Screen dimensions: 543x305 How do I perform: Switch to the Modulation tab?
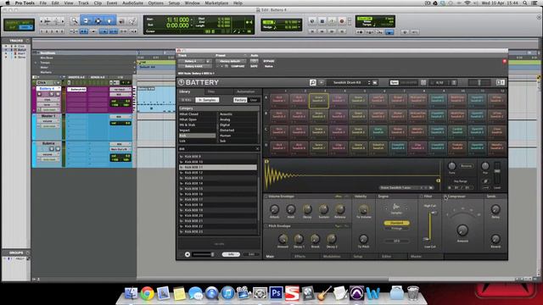coord(332,257)
